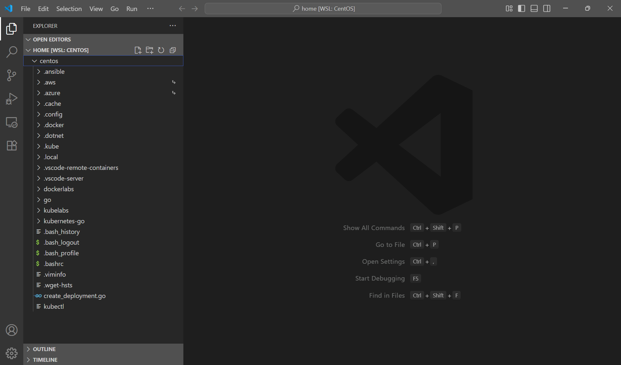Screen dimensions: 621x365
Task: Expand the .dotnet folder
Action: 103,136
